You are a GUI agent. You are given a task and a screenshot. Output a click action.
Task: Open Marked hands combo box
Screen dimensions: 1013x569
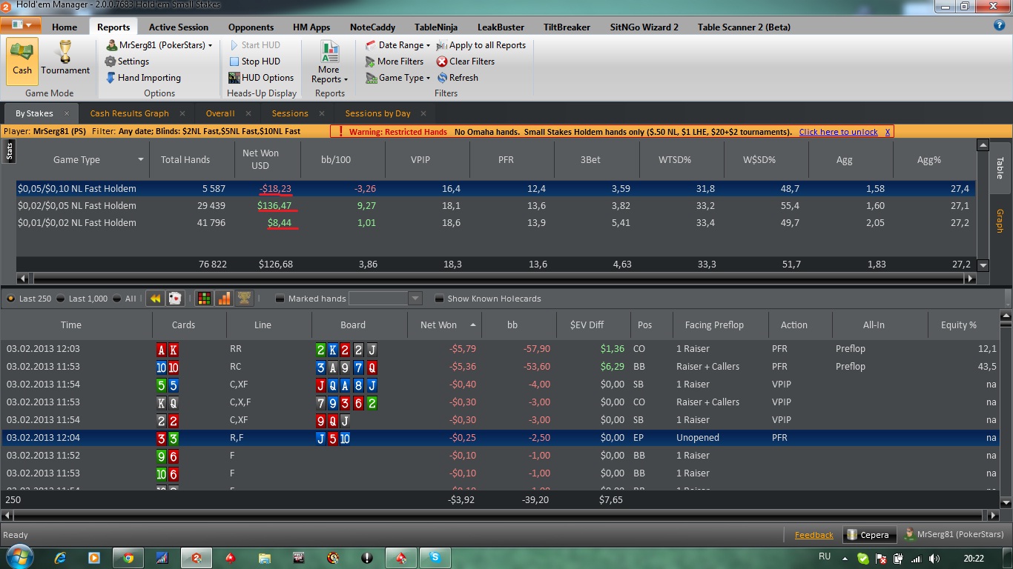pyautogui.click(x=386, y=299)
